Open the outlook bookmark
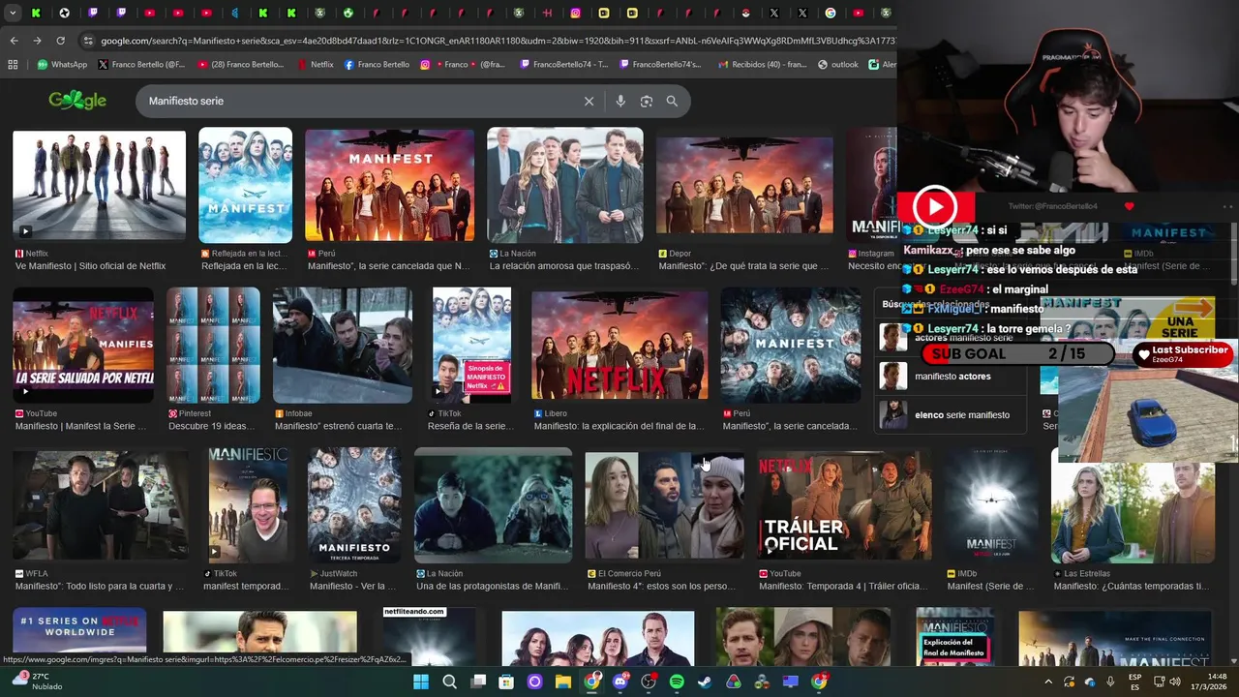Viewport: 1239px width, 697px height. [x=838, y=65]
